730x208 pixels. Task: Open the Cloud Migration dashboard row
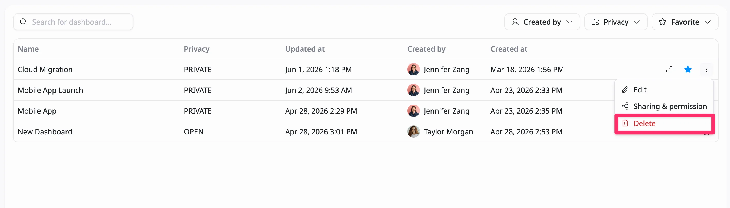coord(366,69)
